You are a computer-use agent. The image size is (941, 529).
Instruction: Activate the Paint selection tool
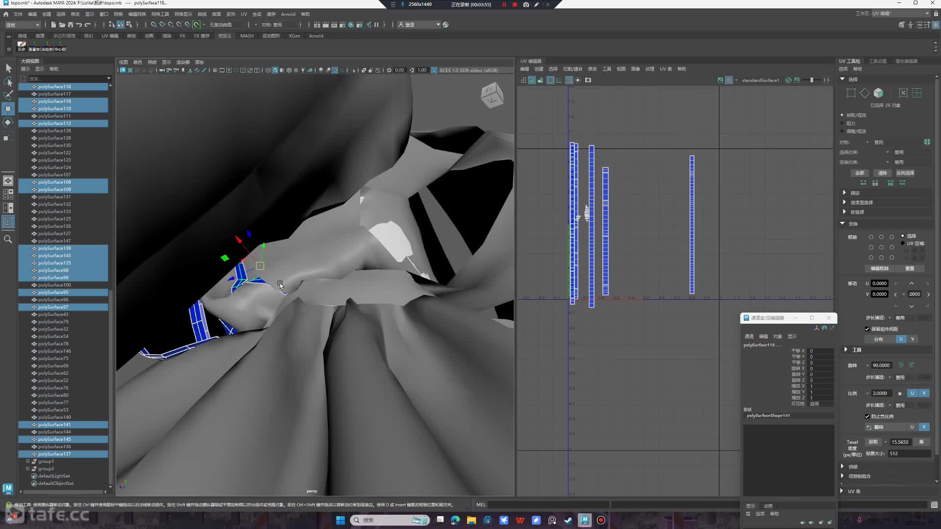[8, 95]
